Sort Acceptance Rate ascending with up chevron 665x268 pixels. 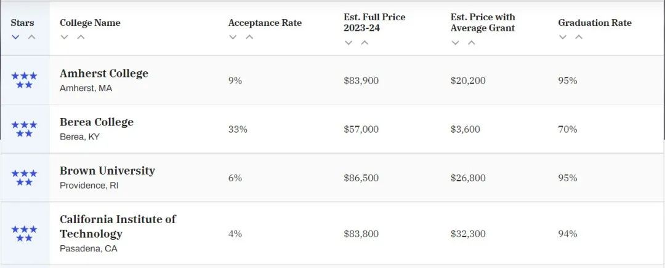(x=249, y=37)
